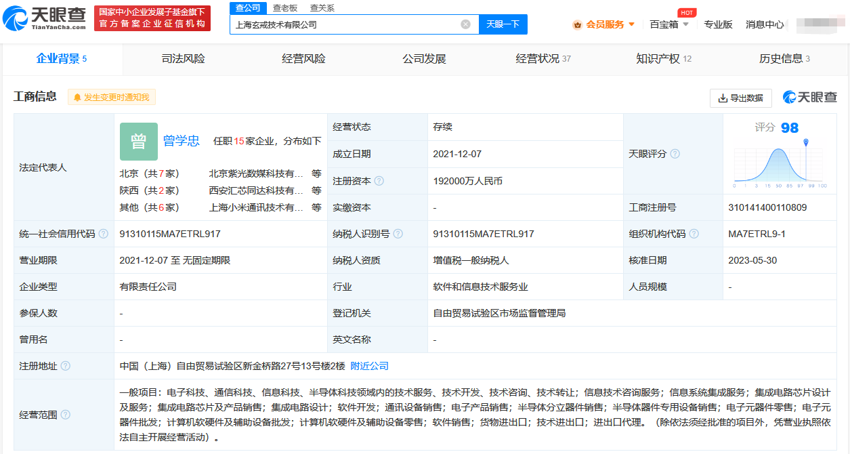Switch to the 查老板 search tab
Image resolution: width=850 pixels, height=454 pixels.
point(284,7)
